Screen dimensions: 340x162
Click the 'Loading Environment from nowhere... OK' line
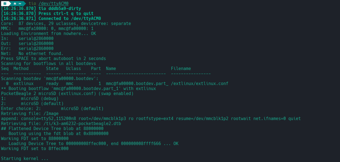(x=49, y=33)
